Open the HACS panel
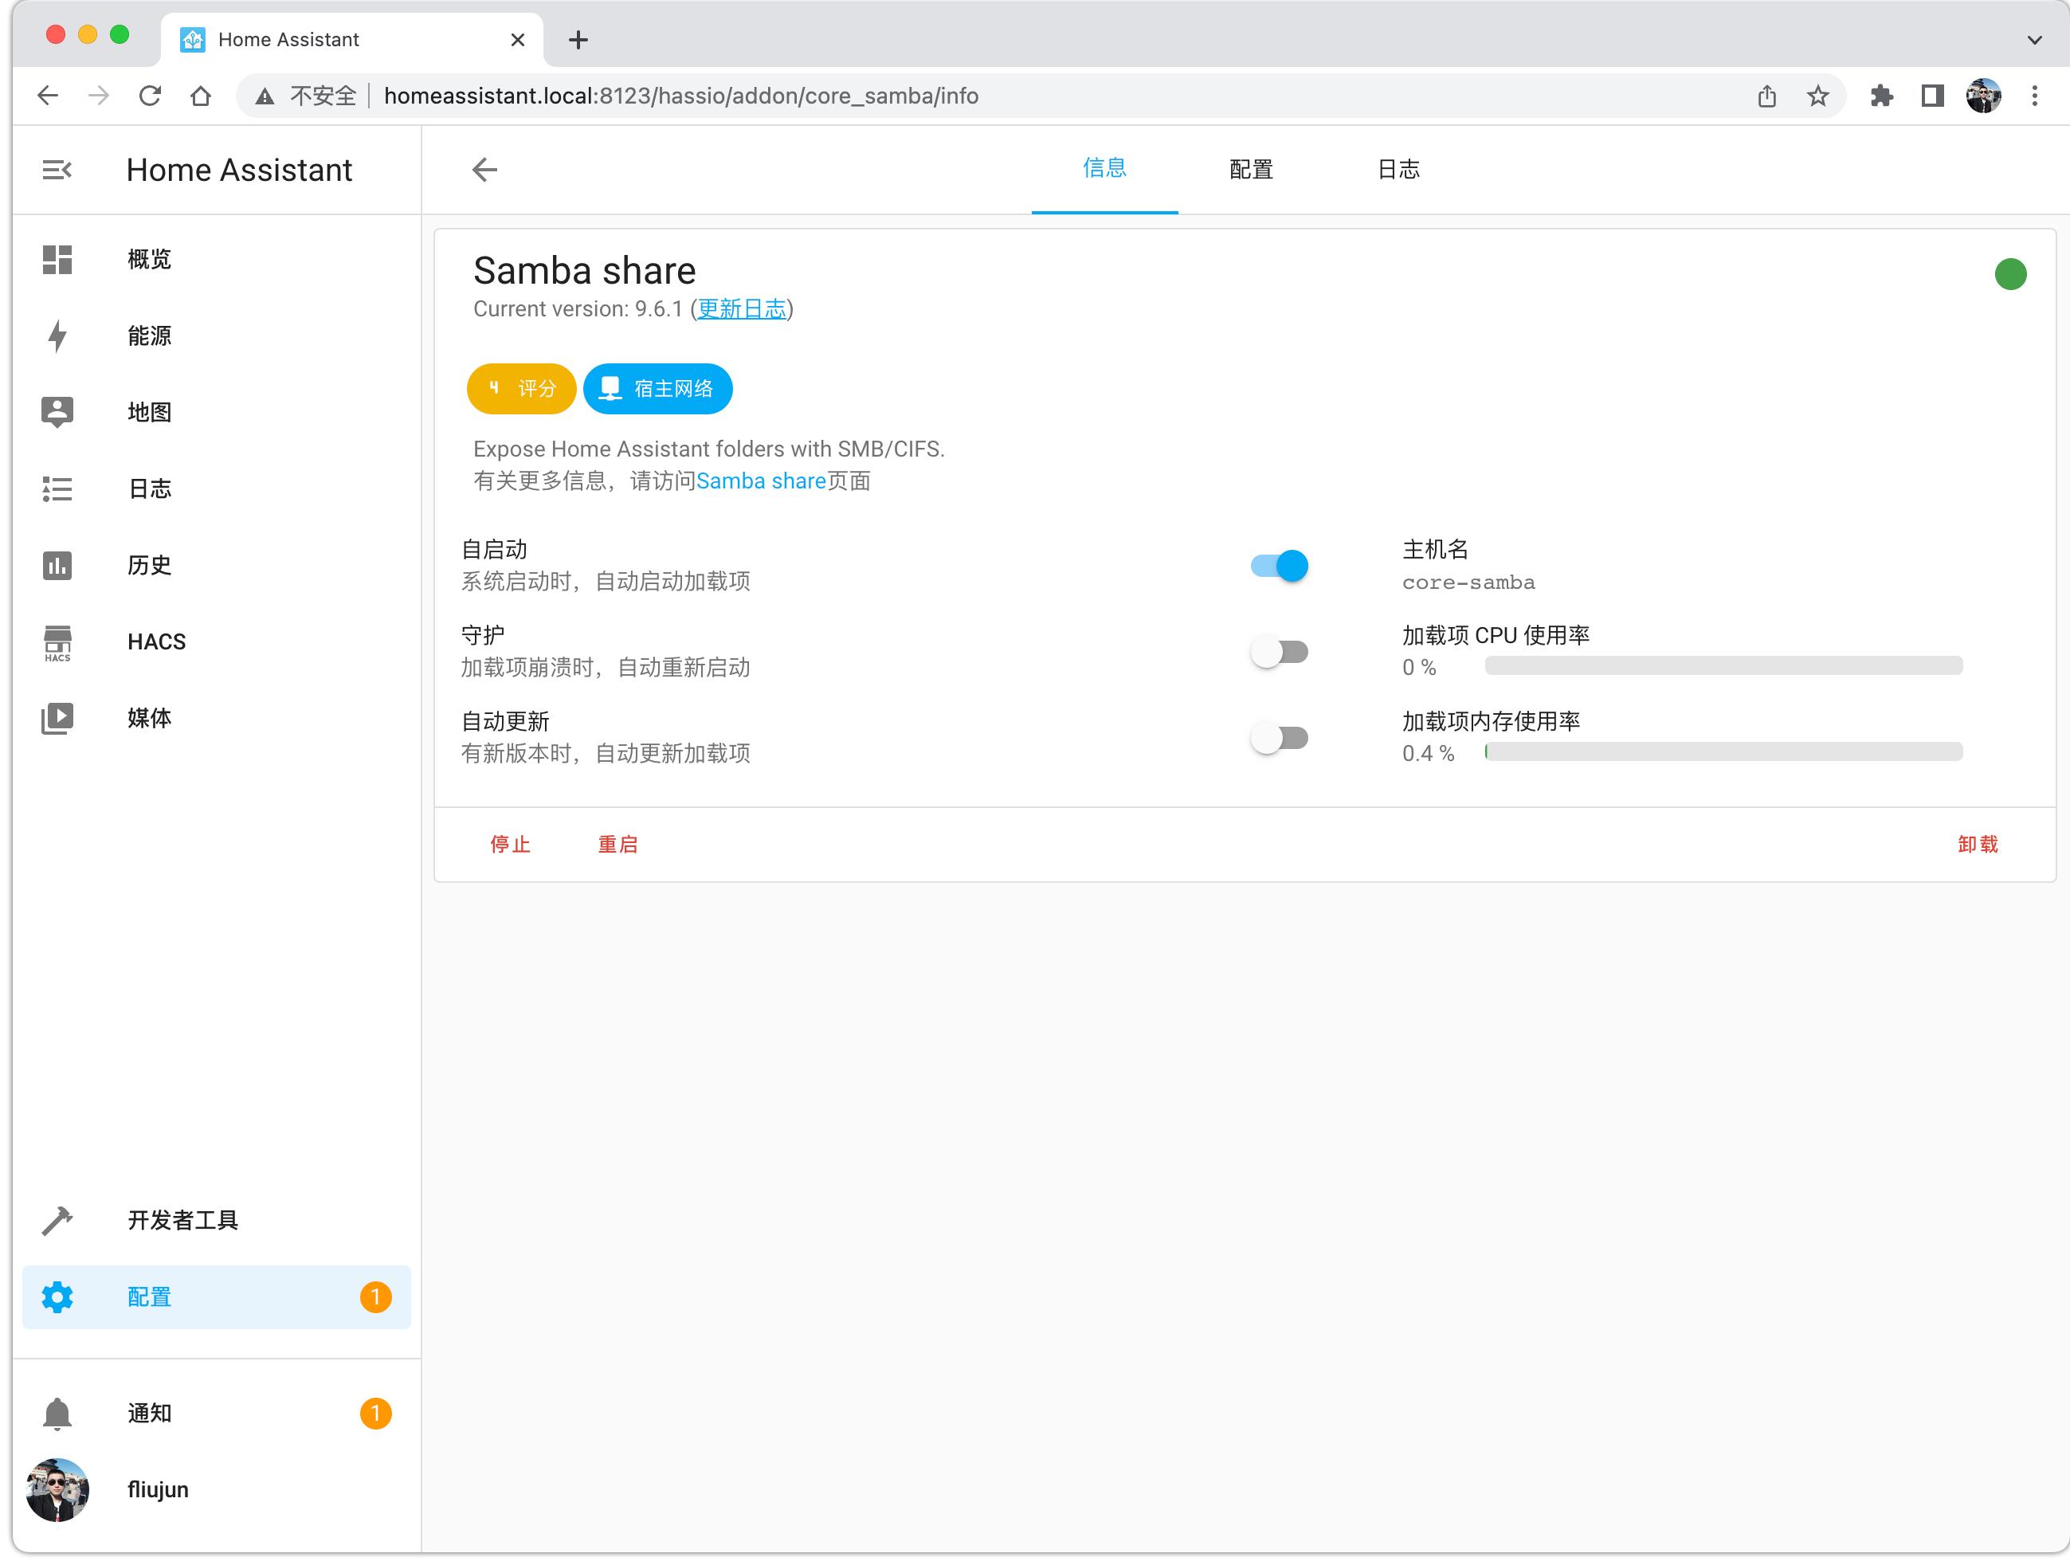Screen dimensions: 2070x1565 [x=155, y=641]
